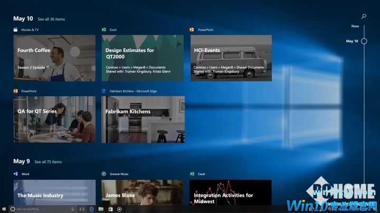Open the Fabrikam Kitchens Edge card

point(142,119)
